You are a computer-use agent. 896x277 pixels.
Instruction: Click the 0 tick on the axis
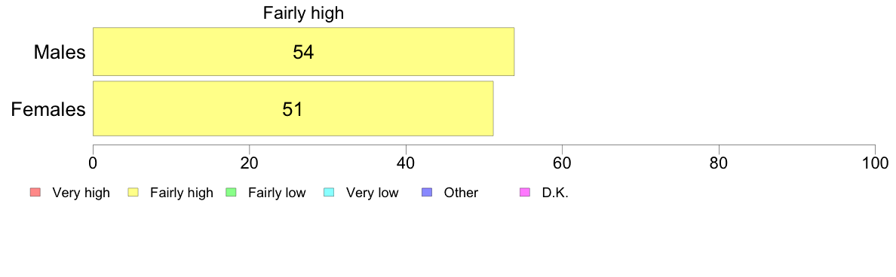tap(93, 163)
